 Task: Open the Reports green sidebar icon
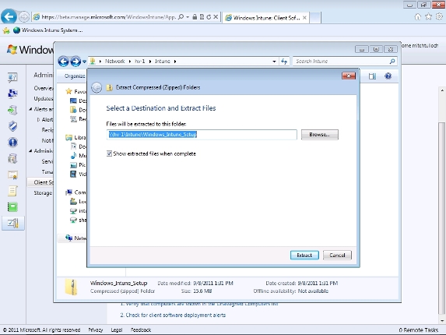(12, 207)
